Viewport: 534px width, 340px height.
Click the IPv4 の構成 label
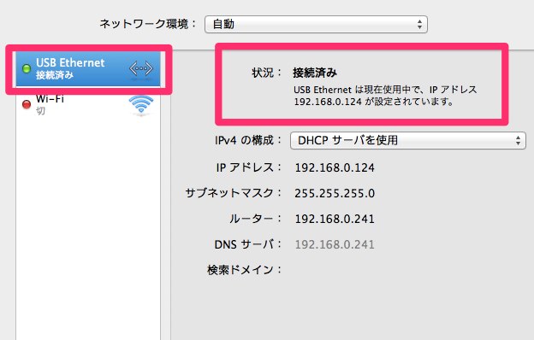click(x=248, y=140)
